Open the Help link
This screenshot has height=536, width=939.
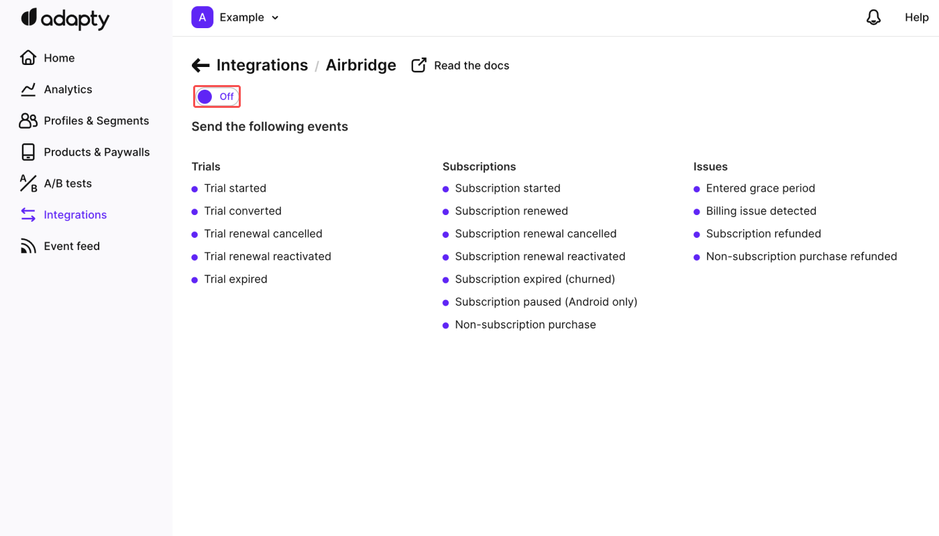(x=916, y=17)
